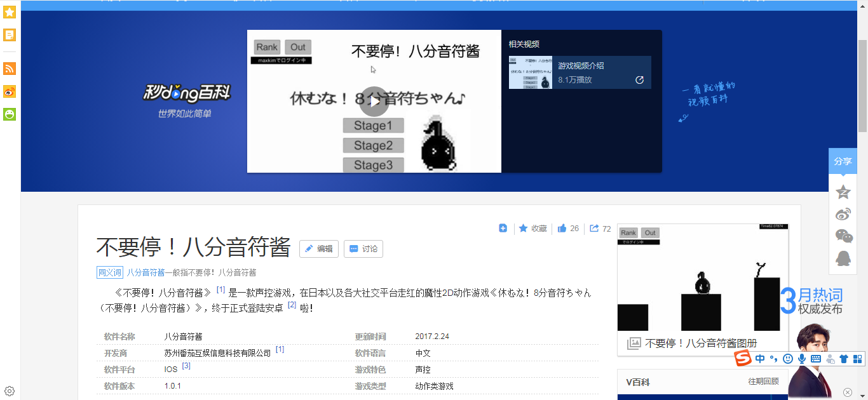Image resolution: width=868 pixels, height=400 pixels.
Task: Like the entry using the thumbs-up 26
Action: (568, 229)
